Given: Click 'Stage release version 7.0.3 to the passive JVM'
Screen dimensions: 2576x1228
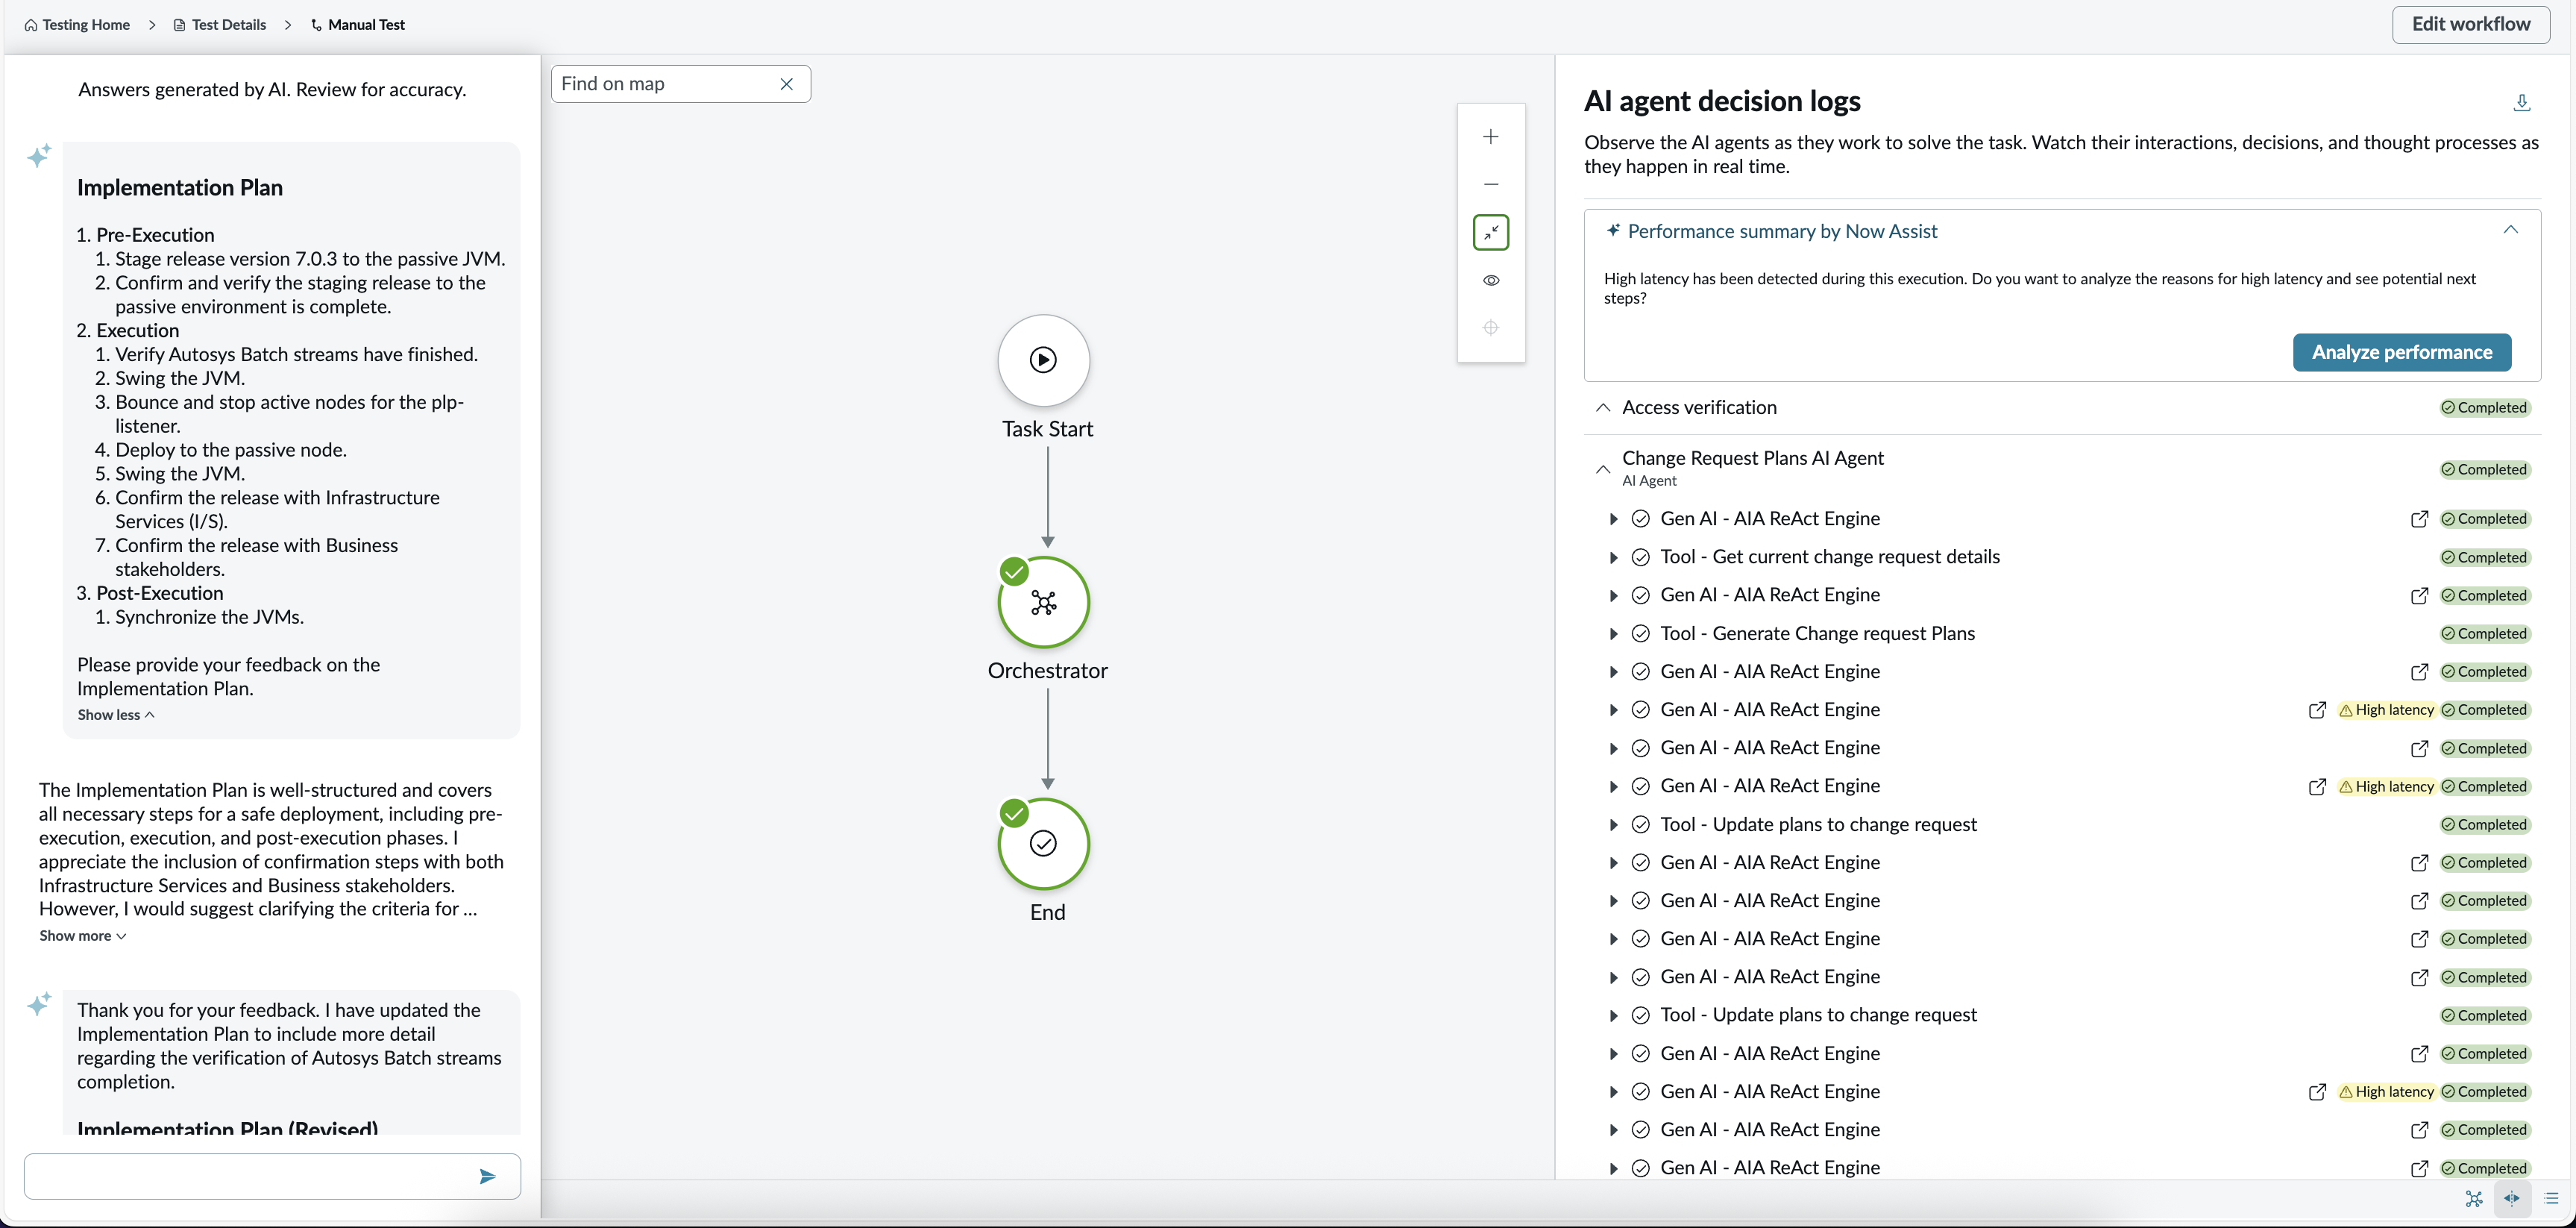Looking at the screenshot, I should (x=310, y=259).
